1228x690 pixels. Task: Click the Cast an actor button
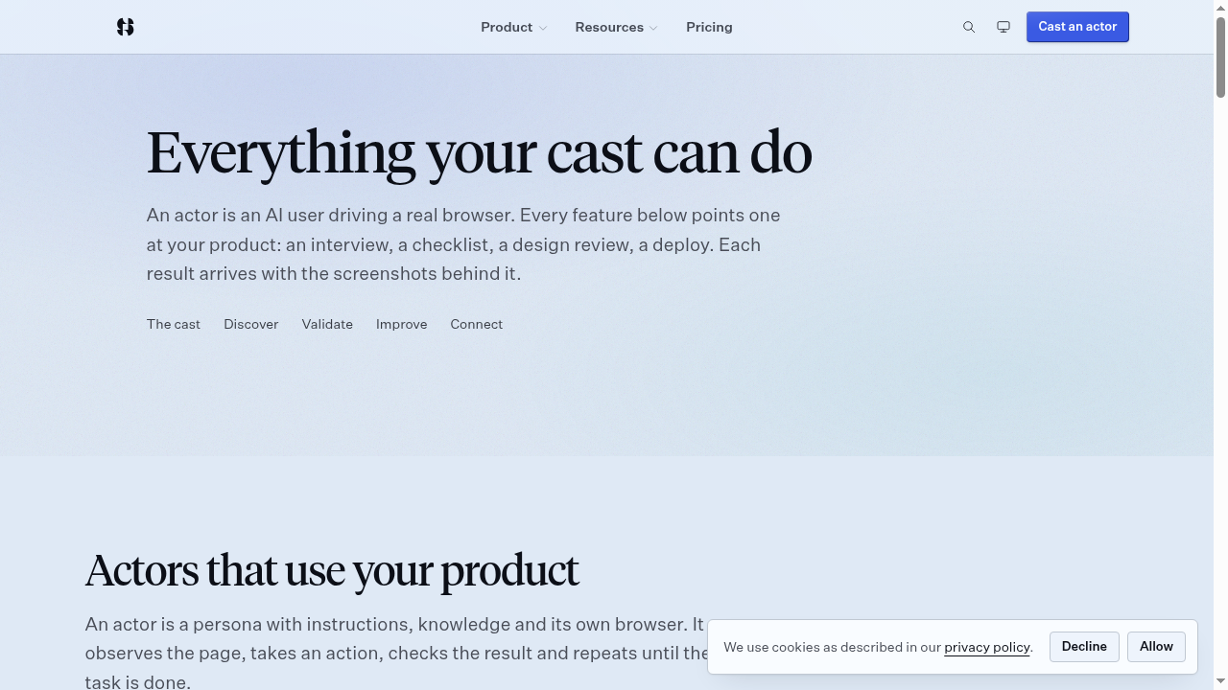tap(1077, 27)
